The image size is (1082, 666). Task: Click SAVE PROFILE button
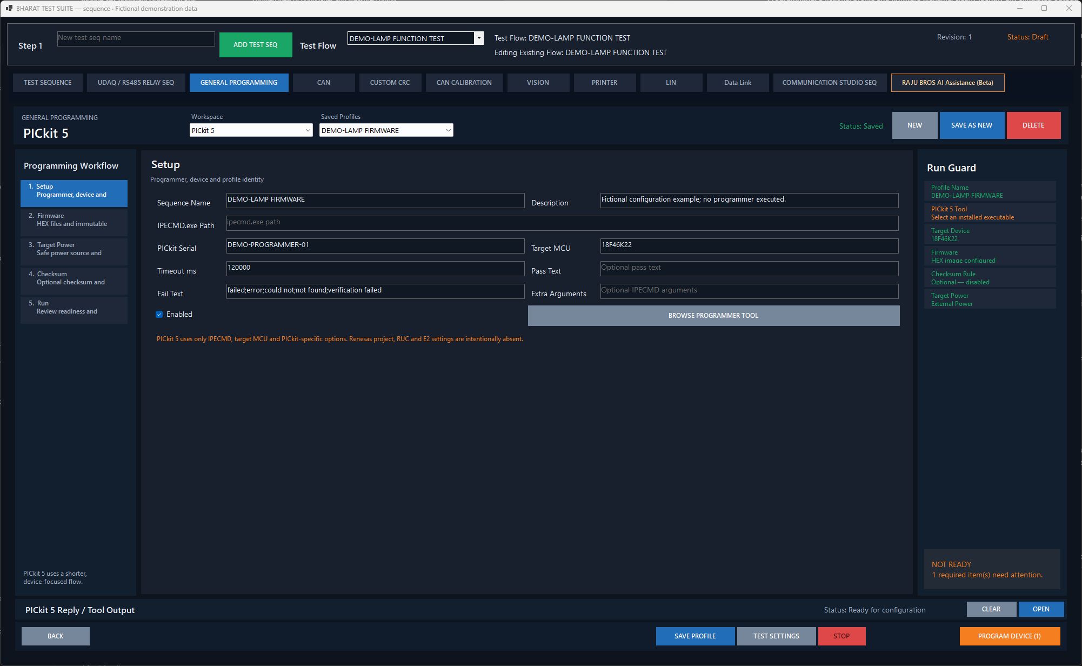[x=695, y=636]
